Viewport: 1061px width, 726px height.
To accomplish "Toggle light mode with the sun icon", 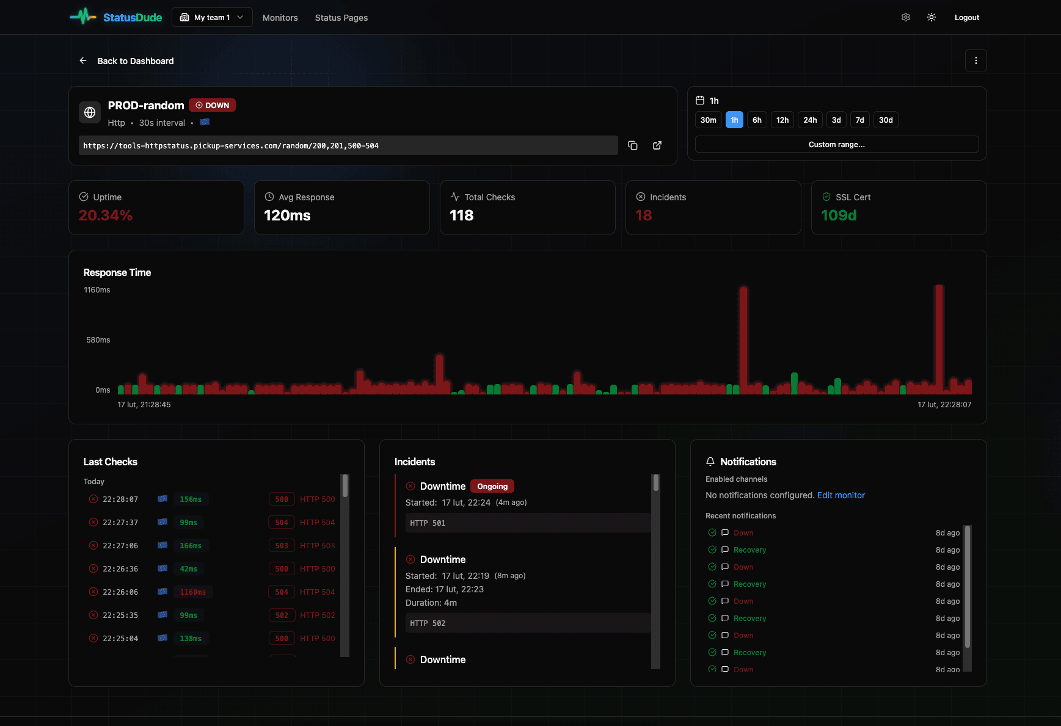I will (x=931, y=17).
